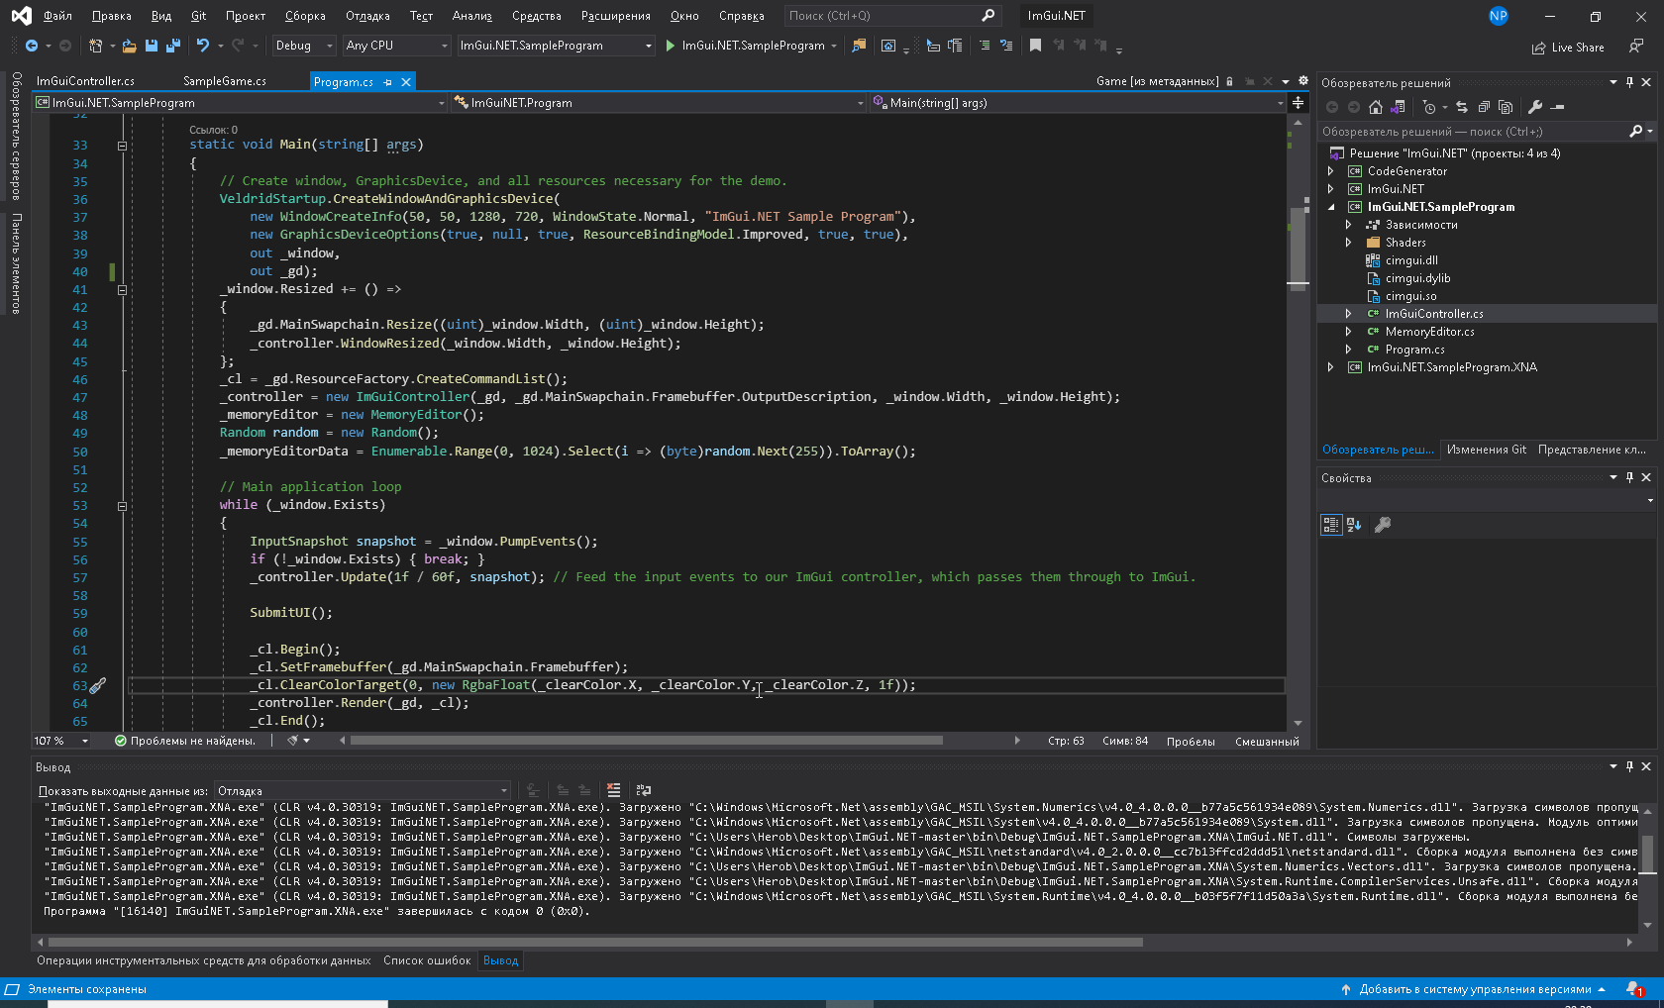Click Clear All icon in Output panel
The image size is (1664, 1008).
coord(614,790)
